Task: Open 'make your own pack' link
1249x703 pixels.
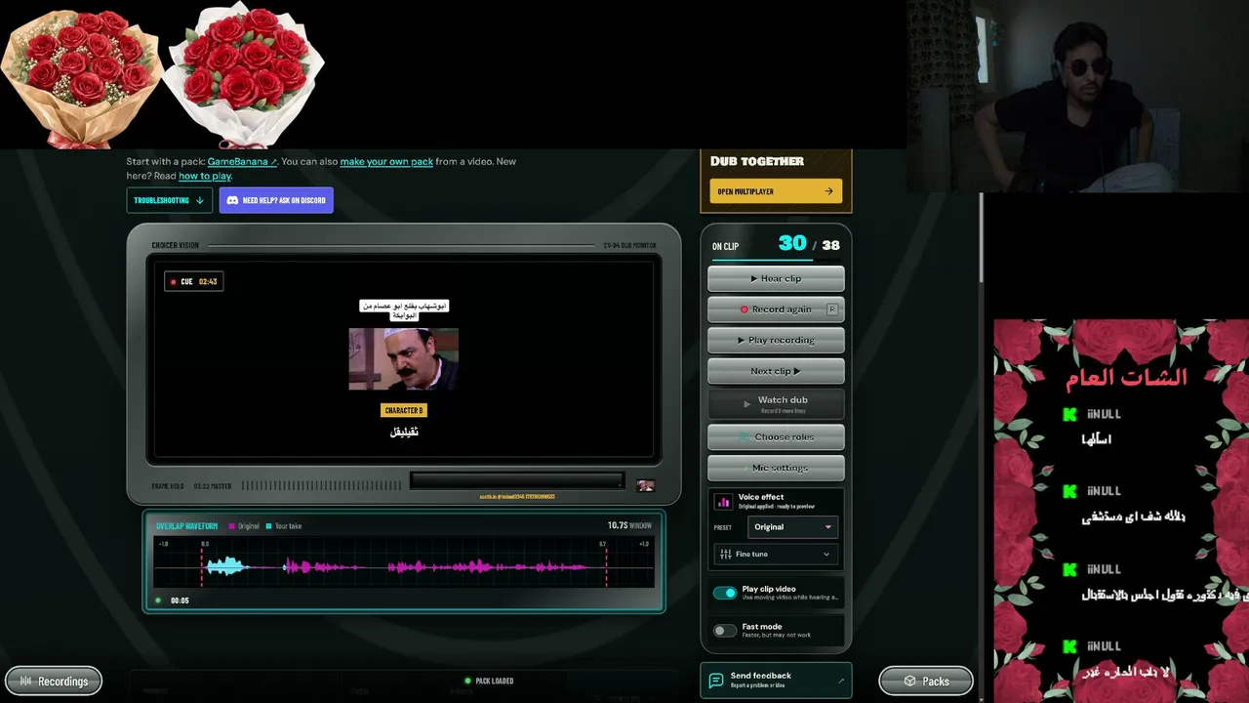Action: 386,161
